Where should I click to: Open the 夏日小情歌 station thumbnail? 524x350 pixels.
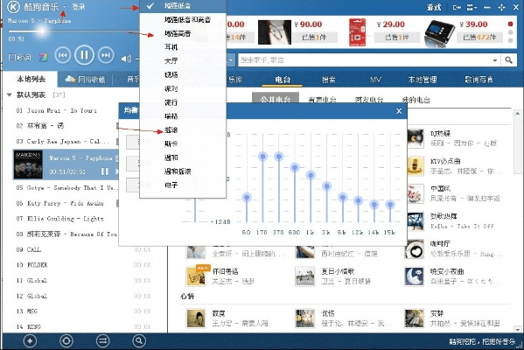pos(305,276)
